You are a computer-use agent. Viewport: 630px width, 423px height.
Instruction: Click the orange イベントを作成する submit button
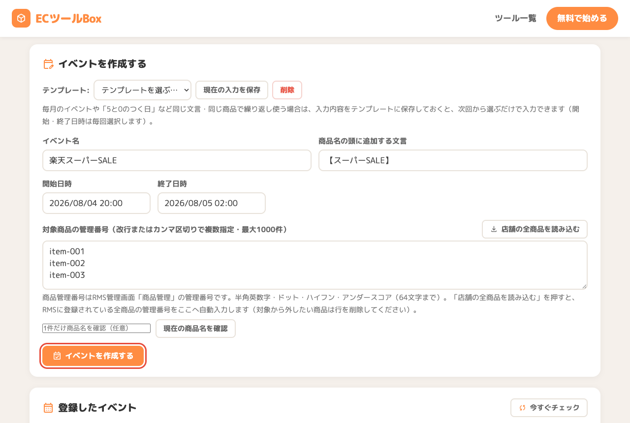pos(93,356)
